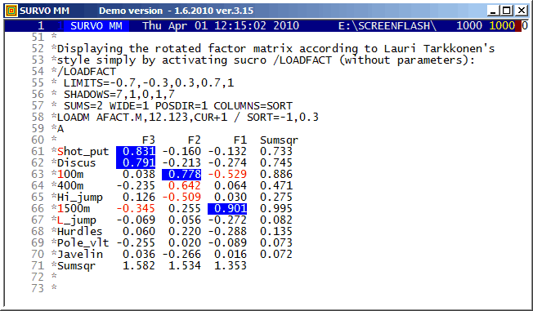Click the 1500m row label
This screenshot has height=311, width=533.
pos(74,209)
